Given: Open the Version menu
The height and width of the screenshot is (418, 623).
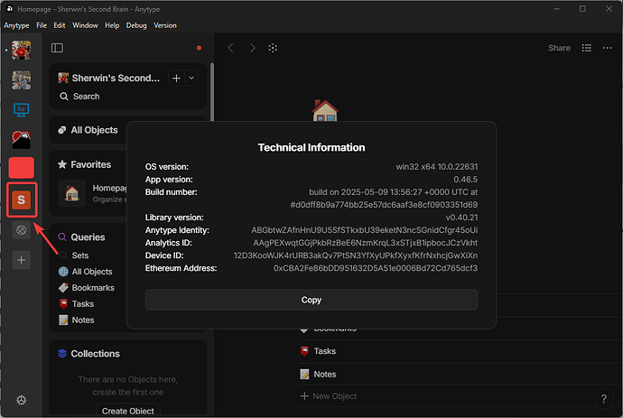Looking at the screenshot, I should pos(165,25).
